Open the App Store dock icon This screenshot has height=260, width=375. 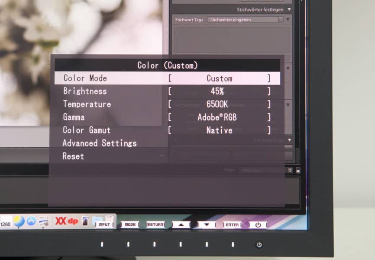click(31, 221)
